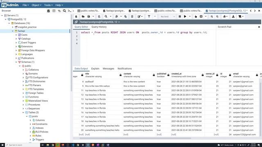The height and width of the screenshot is (147, 262).
Task: Click in the SQL query editor line 1
Action: (144, 33)
